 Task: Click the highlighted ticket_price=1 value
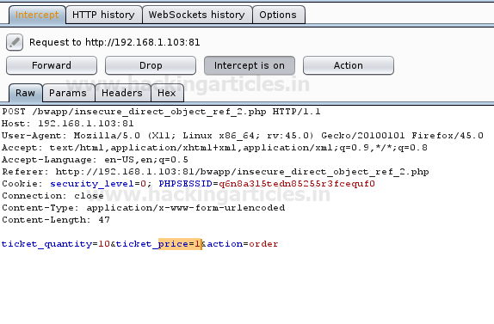pos(180,244)
